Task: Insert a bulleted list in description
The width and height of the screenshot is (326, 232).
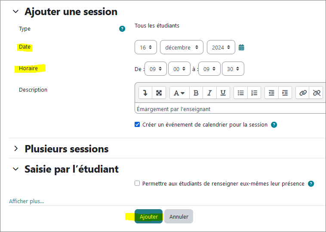Action: pos(241,93)
